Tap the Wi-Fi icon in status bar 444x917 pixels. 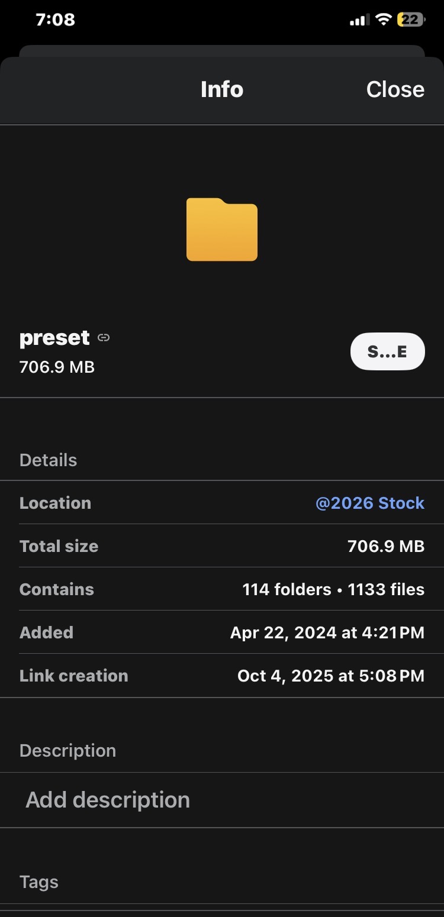pyautogui.click(x=384, y=20)
